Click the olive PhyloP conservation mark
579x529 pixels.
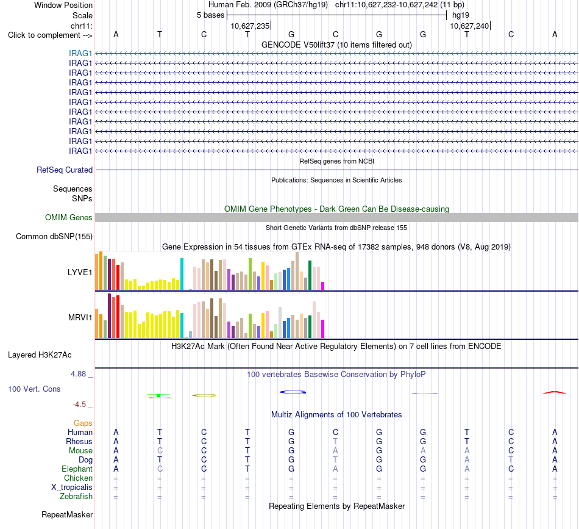tap(204, 395)
